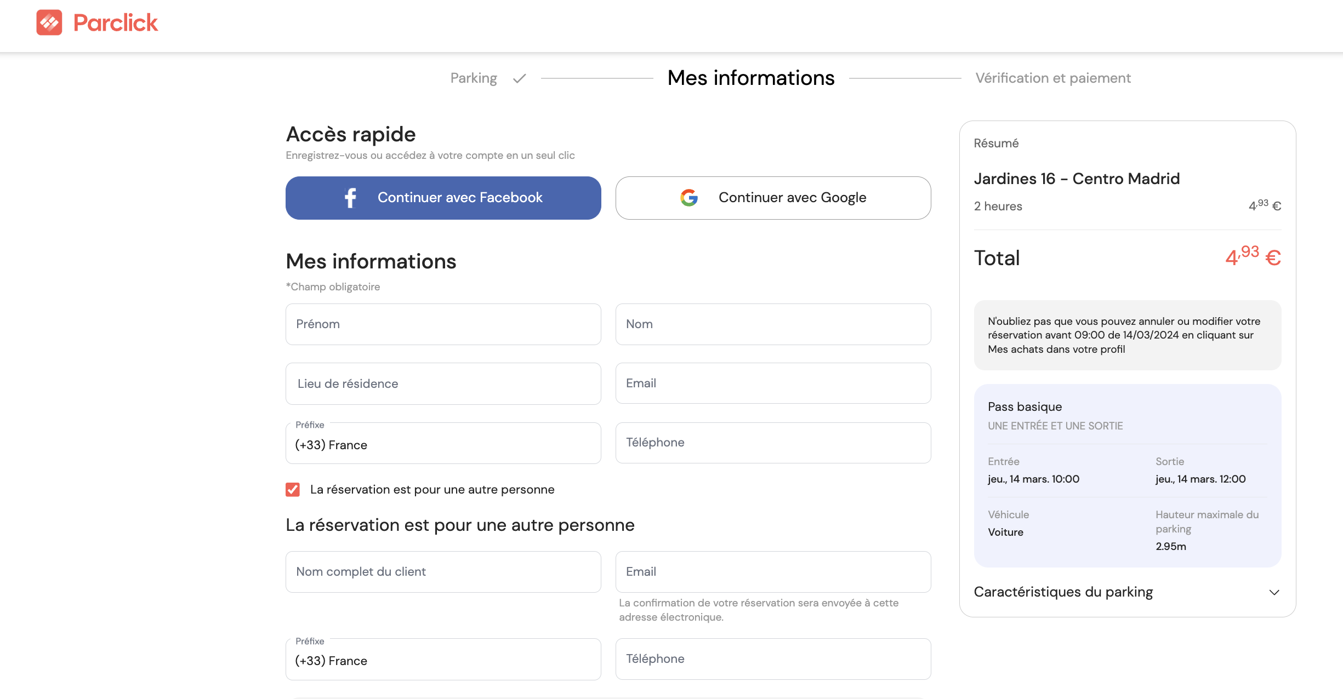Go back to the Parking step
The width and height of the screenshot is (1343, 699).
474,78
